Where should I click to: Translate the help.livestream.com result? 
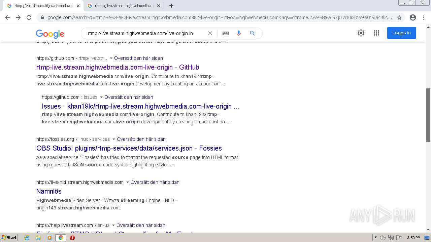click(x=141, y=225)
